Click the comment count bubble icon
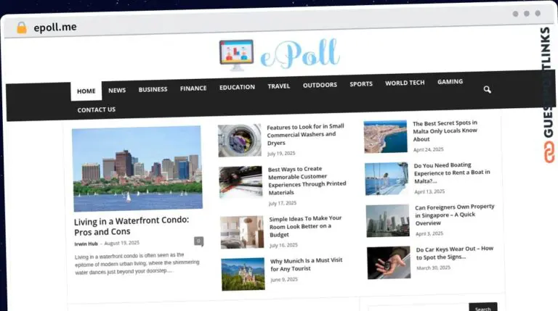Viewport: 558px width, 311px height. pos(198,241)
